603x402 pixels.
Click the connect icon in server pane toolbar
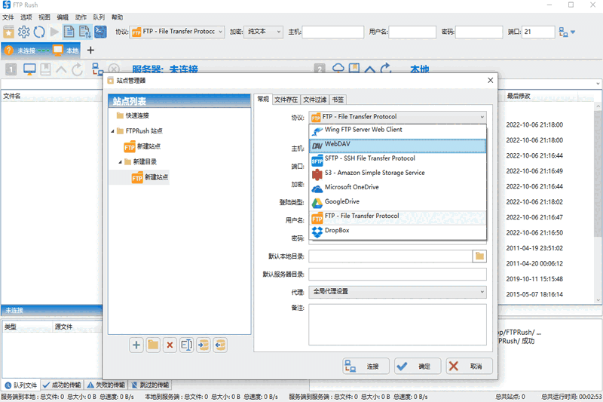click(97, 69)
